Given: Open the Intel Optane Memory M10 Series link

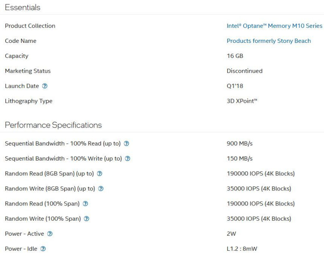Looking at the screenshot, I should 274,26.
